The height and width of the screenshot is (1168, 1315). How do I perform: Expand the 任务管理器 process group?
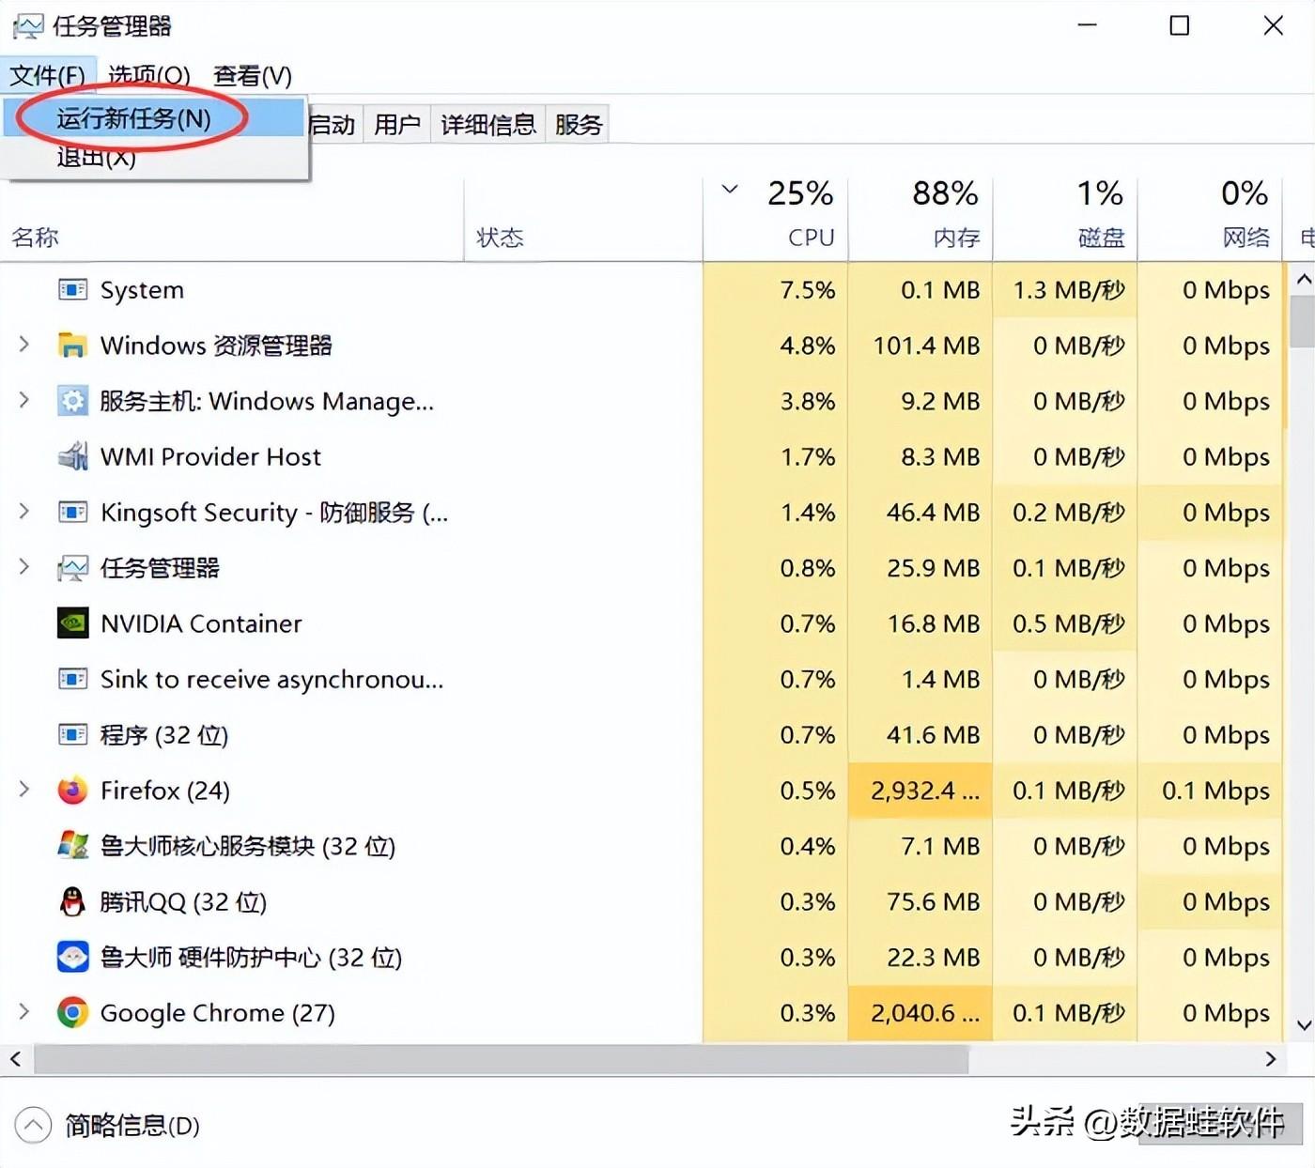[24, 567]
